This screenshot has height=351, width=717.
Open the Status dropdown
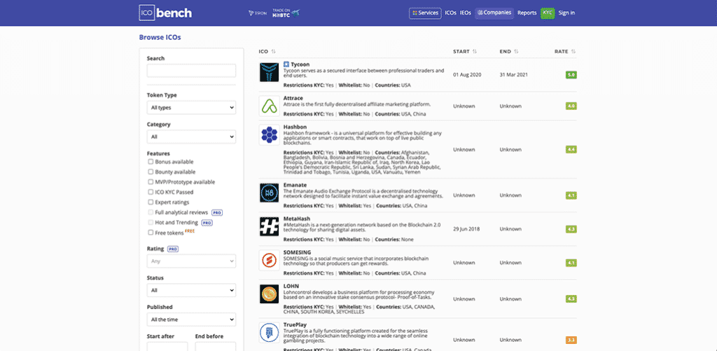tap(191, 291)
